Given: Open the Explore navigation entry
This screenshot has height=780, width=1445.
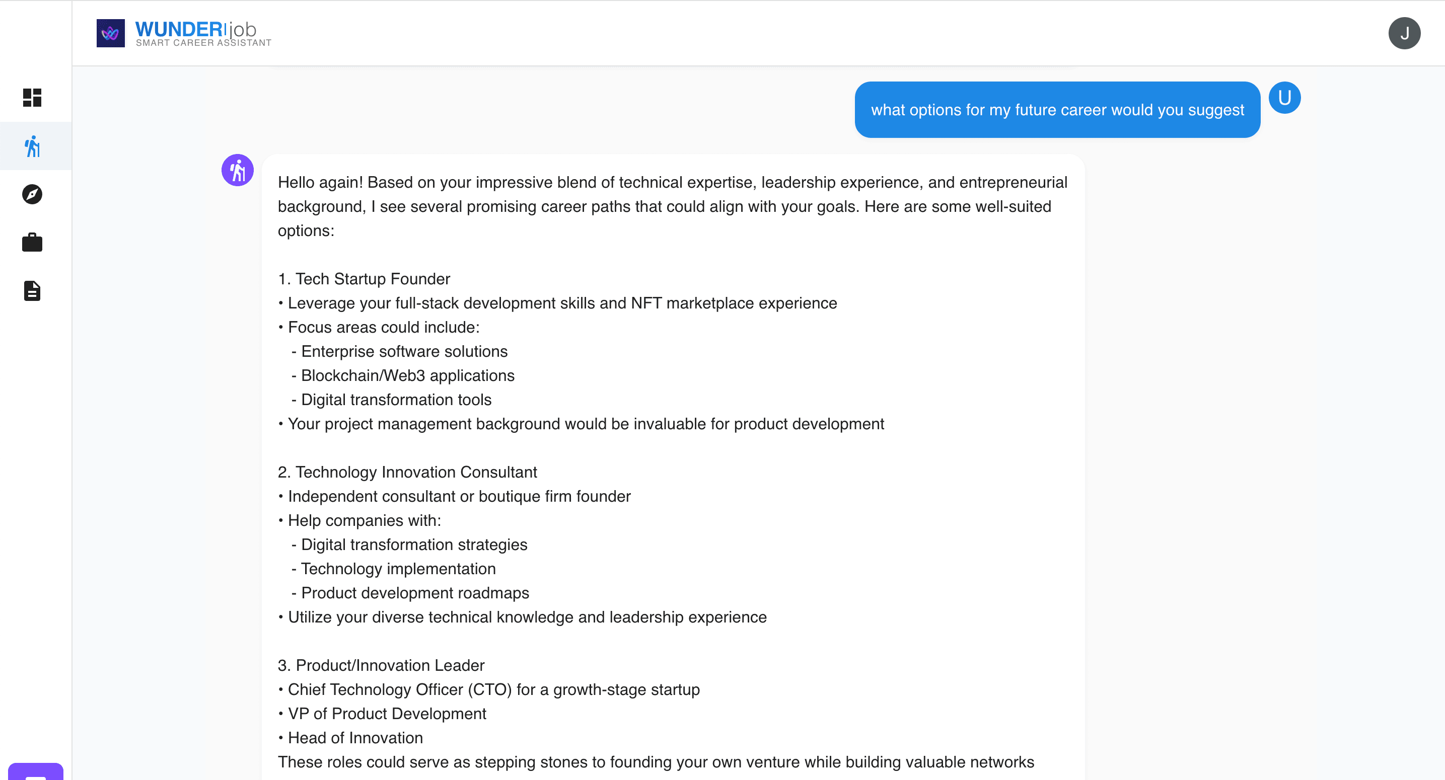Looking at the screenshot, I should [33, 194].
